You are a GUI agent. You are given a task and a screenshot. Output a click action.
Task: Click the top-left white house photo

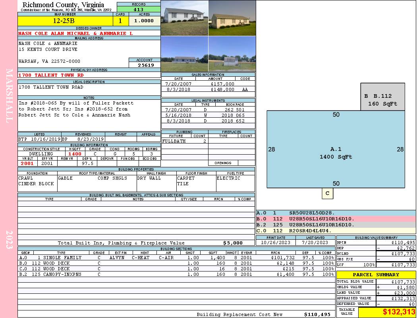[x=184, y=18]
